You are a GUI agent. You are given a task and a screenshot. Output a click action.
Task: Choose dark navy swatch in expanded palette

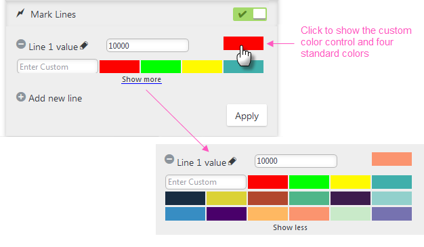(185, 198)
